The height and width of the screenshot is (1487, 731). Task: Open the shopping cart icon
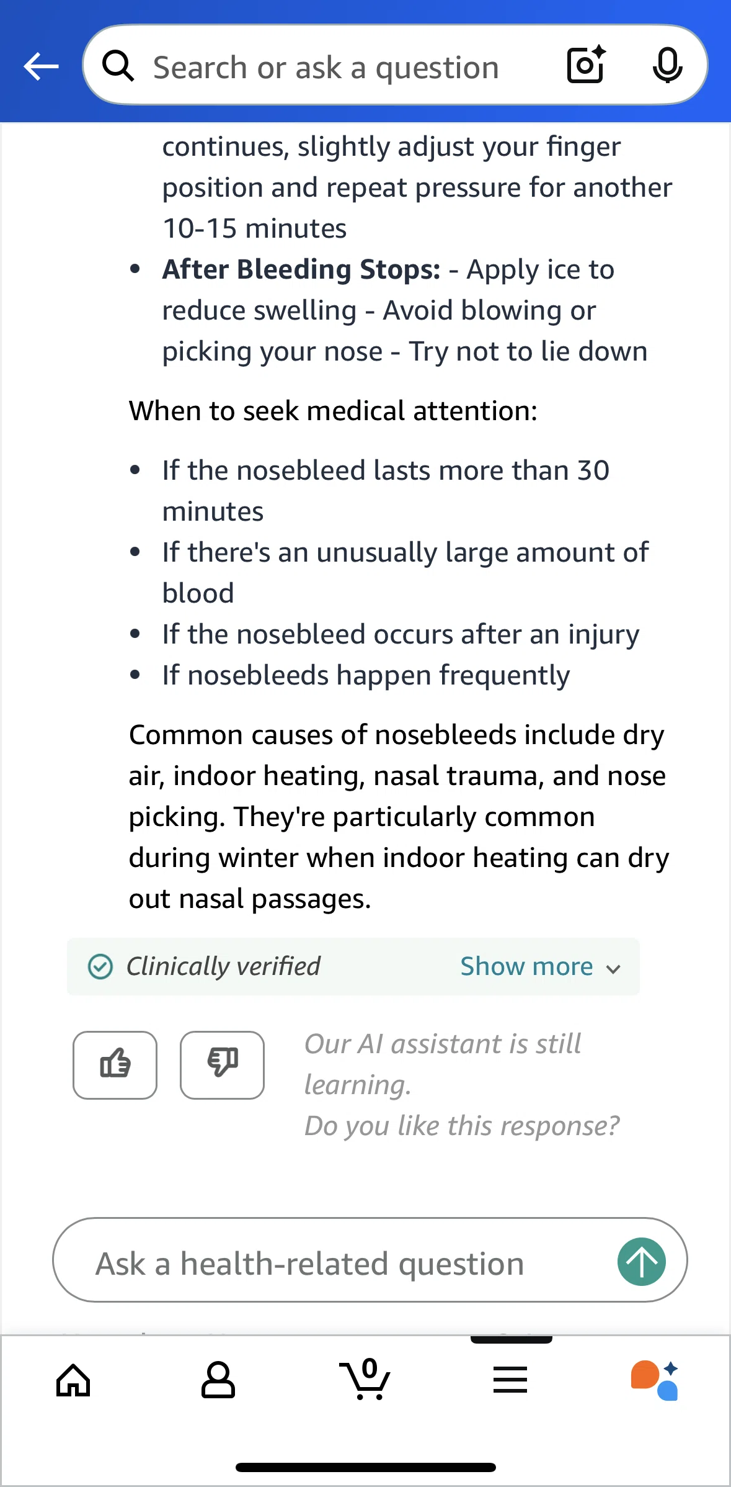click(365, 1379)
